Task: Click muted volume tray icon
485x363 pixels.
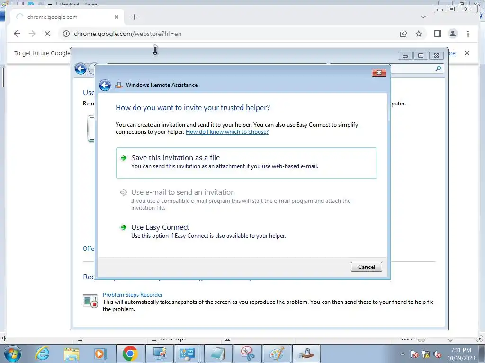Action: 437,354
